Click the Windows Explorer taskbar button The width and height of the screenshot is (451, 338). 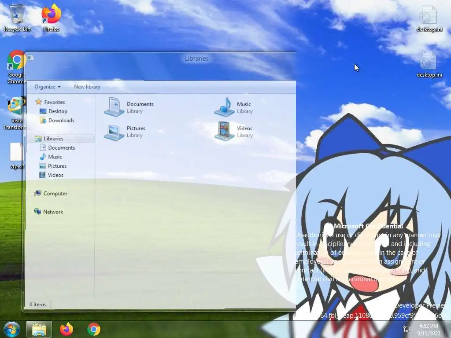[x=39, y=329]
